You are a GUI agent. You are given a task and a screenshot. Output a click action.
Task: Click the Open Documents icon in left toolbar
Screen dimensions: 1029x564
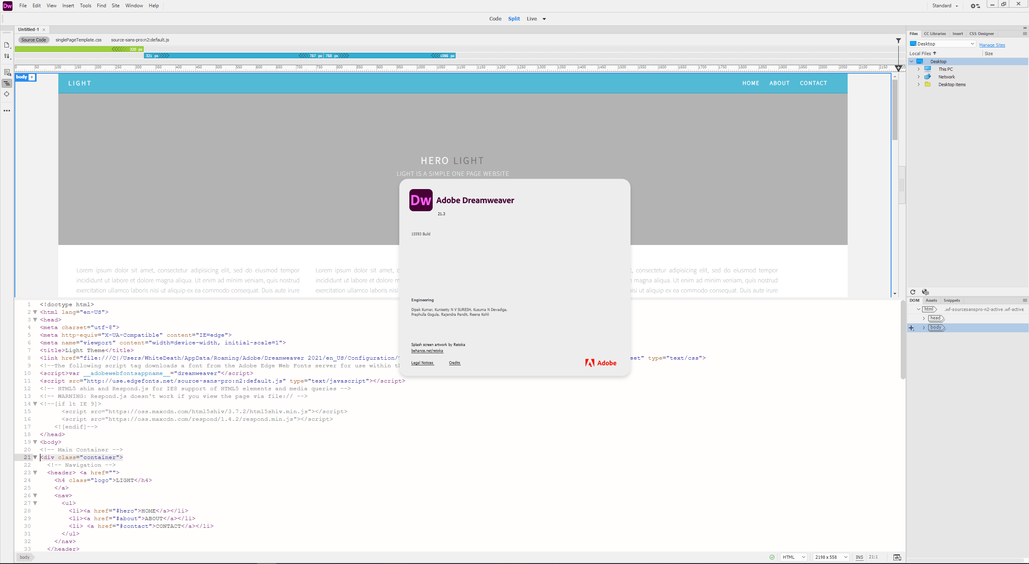click(x=7, y=45)
